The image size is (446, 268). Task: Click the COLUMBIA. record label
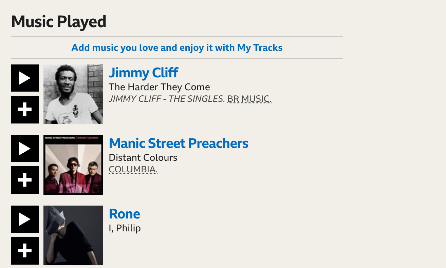click(133, 169)
